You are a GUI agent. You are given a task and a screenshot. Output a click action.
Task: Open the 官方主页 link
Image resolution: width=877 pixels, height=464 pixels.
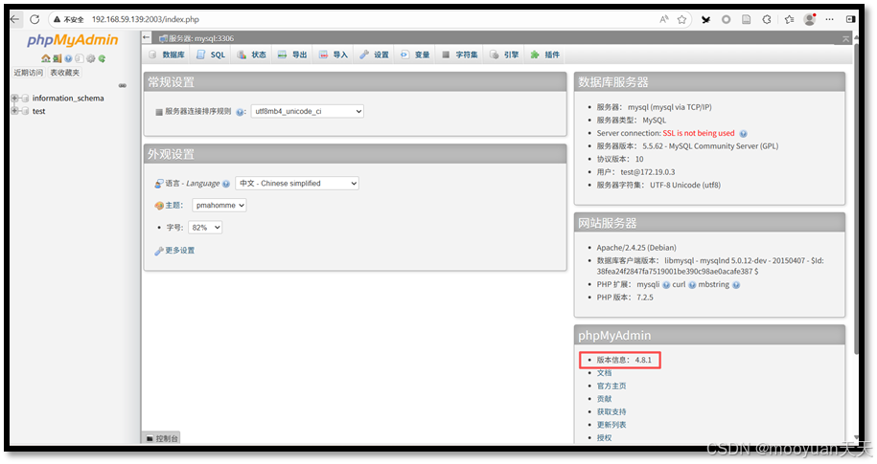point(612,386)
